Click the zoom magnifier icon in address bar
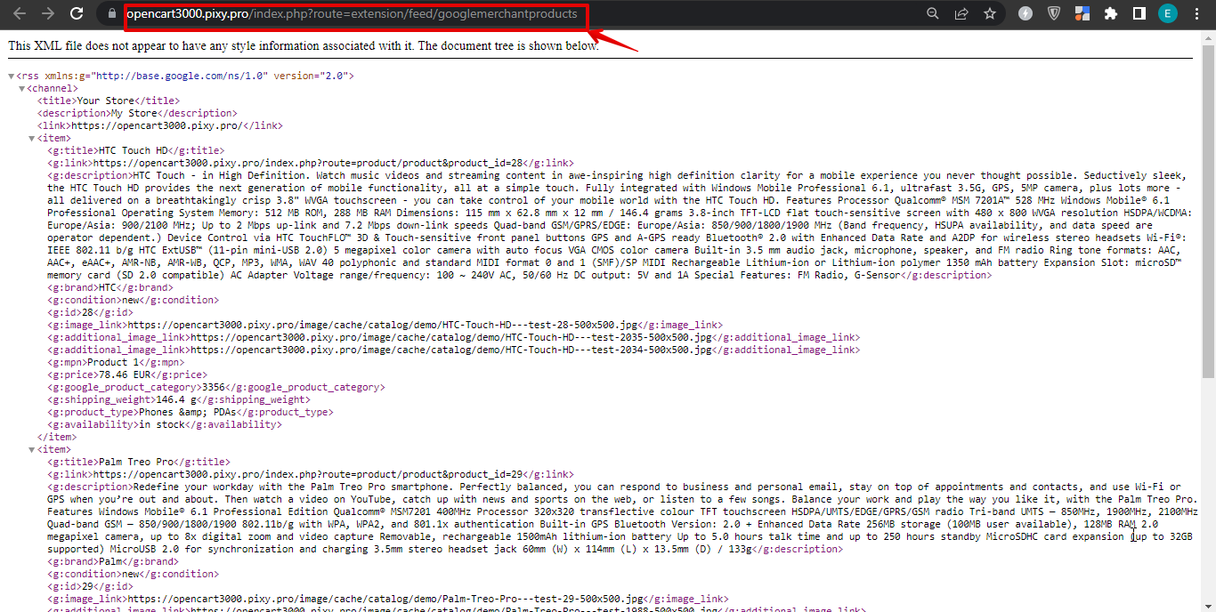 pos(933,13)
